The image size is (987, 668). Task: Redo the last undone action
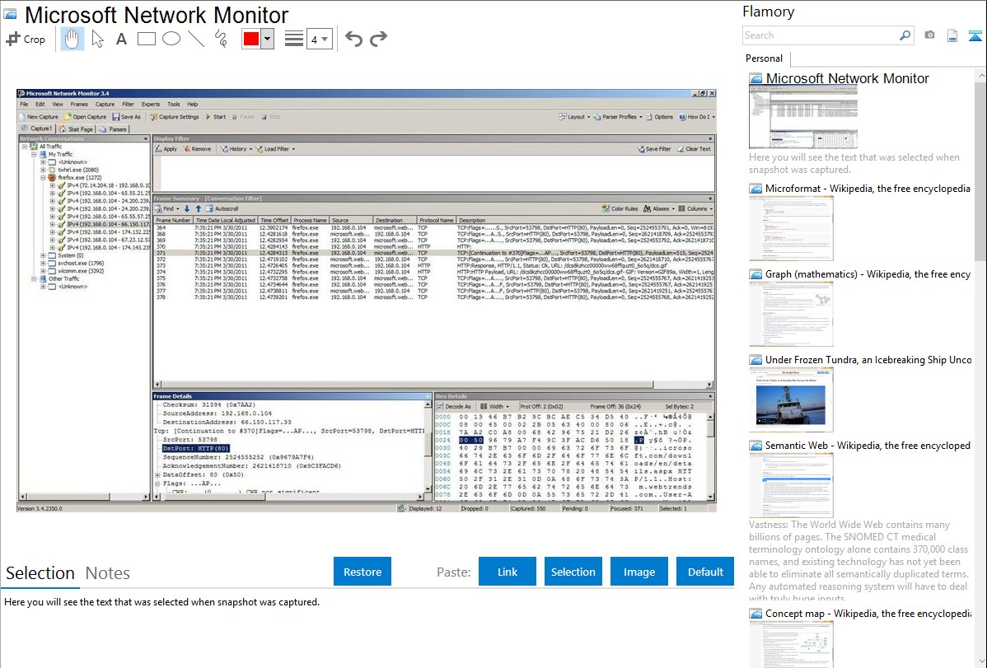click(x=378, y=39)
